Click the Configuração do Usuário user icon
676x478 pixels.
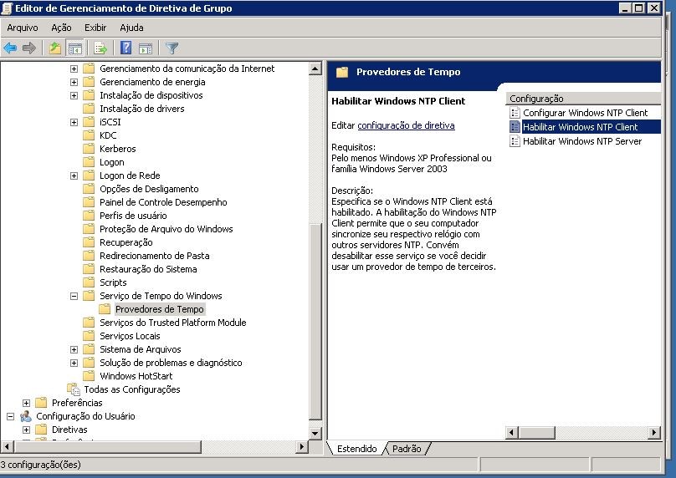tap(26, 416)
